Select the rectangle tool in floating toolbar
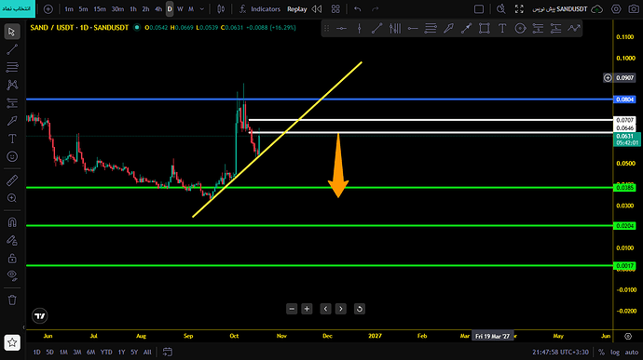The width and height of the screenshot is (643, 360). [x=485, y=28]
